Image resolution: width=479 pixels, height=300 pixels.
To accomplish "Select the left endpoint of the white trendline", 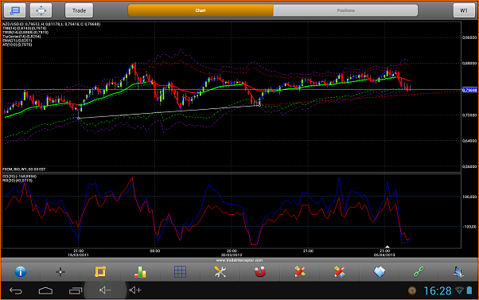I will pos(79,119).
